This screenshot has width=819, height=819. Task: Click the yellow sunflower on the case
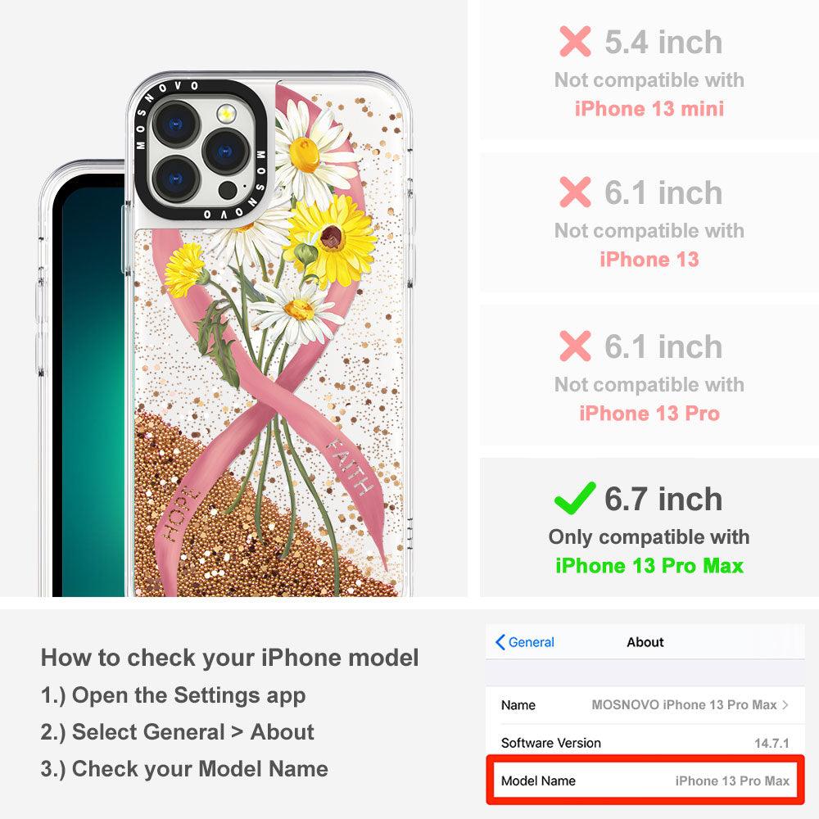pos(331,238)
